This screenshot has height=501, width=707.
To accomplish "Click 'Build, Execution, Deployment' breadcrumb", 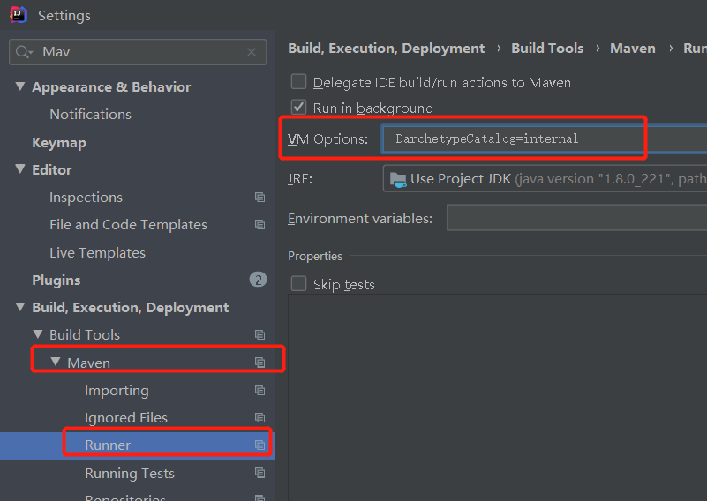I will [x=386, y=49].
